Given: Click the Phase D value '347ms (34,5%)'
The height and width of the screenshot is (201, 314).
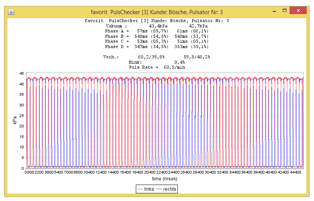Looking at the screenshot, I should (151, 47).
